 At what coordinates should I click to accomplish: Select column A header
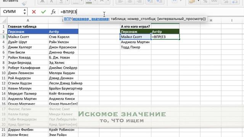tap(28, 20)
